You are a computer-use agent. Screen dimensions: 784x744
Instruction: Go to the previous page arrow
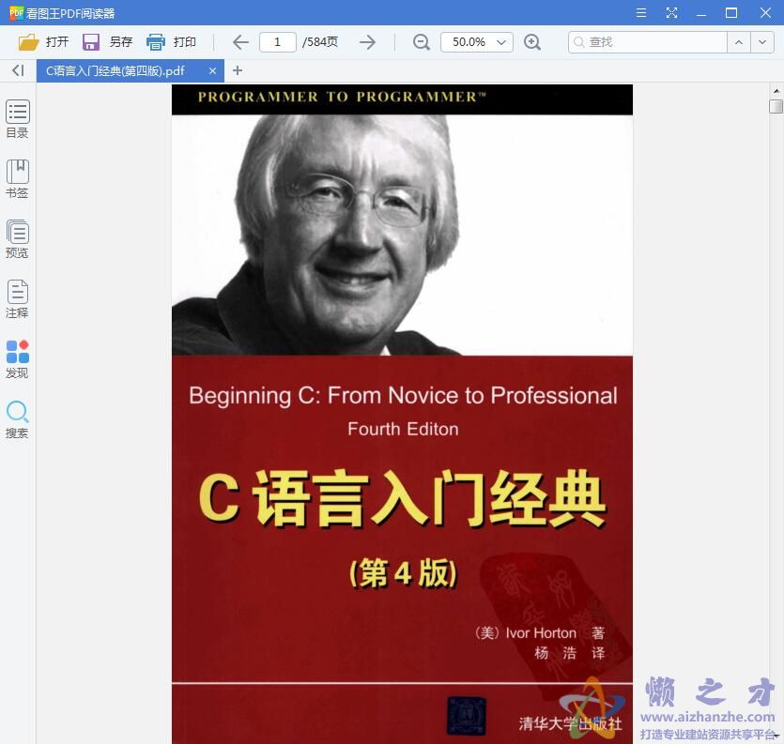tap(240, 42)
